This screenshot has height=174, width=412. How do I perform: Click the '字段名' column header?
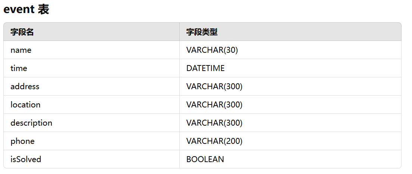click(22, 32)
